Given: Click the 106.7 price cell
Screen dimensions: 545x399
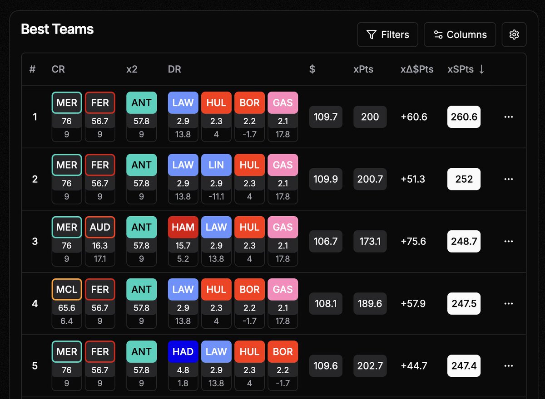Looking at the screenshot, I should [326, 241].
